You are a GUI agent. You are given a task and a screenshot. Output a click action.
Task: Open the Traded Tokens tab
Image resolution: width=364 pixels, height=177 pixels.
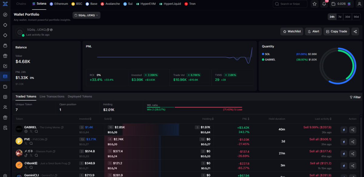pos(26,97)
